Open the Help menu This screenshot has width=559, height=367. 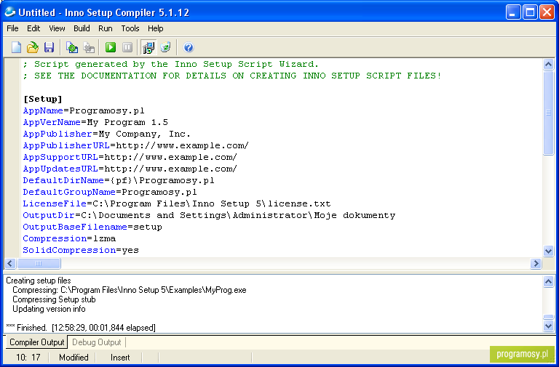pyautogui.click(x=156, y=28)
